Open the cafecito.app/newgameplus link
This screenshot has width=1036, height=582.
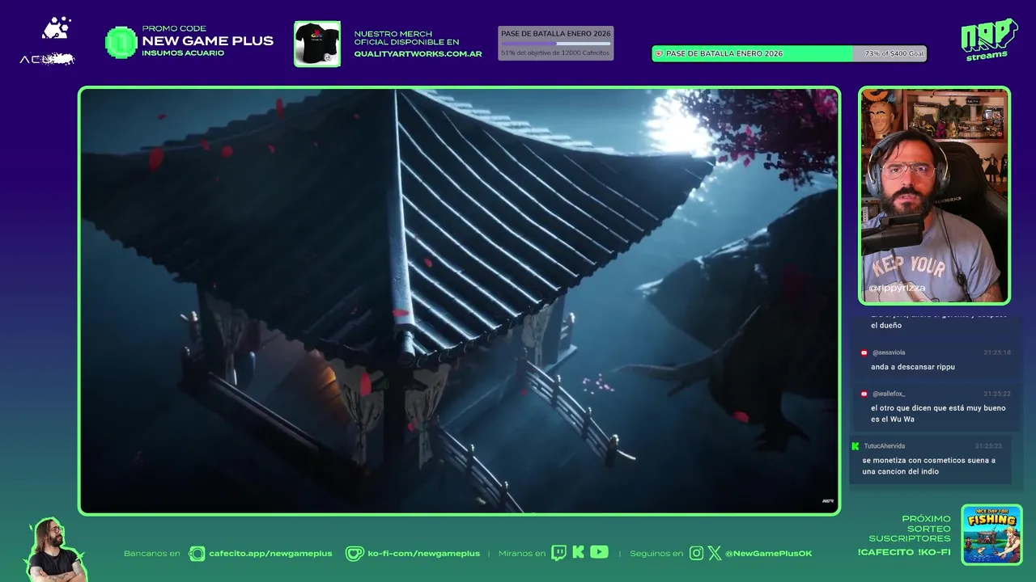tap(270, 554)
